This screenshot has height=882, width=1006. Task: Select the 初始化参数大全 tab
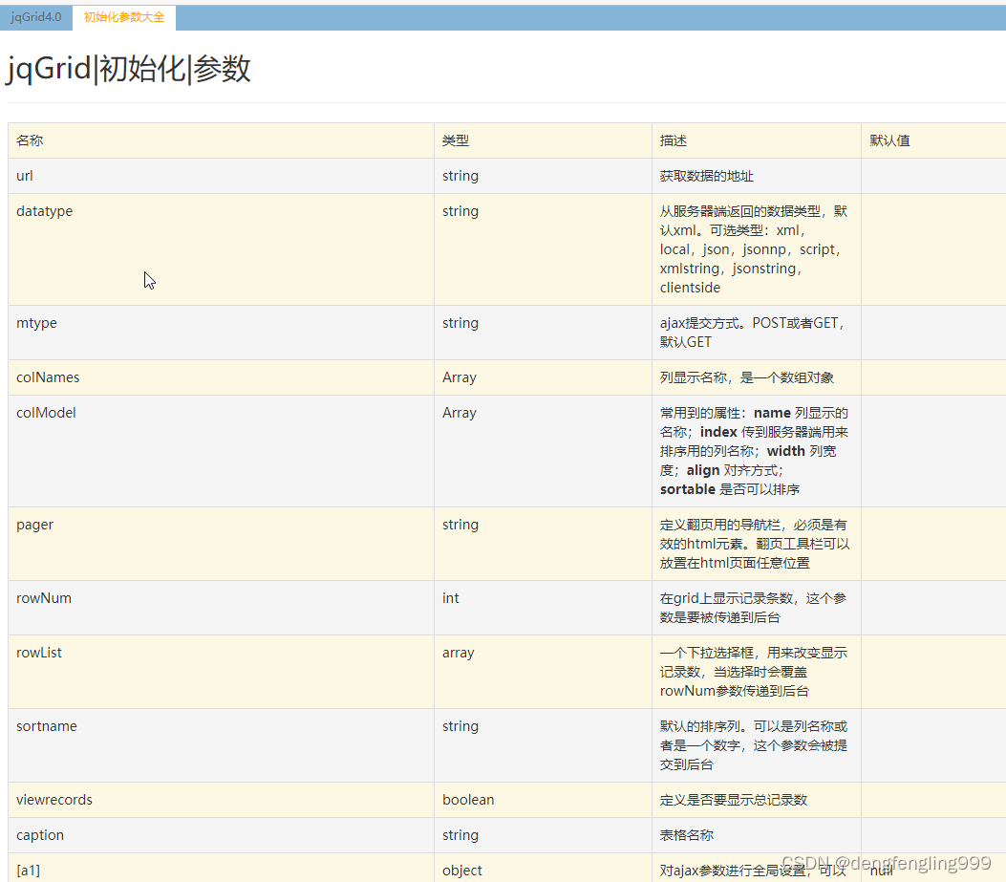123,16
